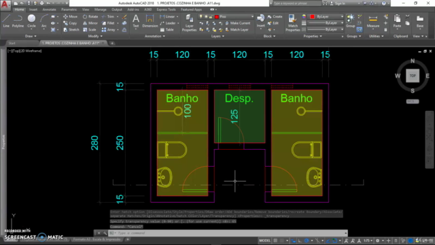The image size is (435, 245).
Task: Select the Line drawing tool
Action: [6, 21]
